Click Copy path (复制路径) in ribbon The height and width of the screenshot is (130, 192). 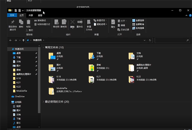click(x=40, y=20)
